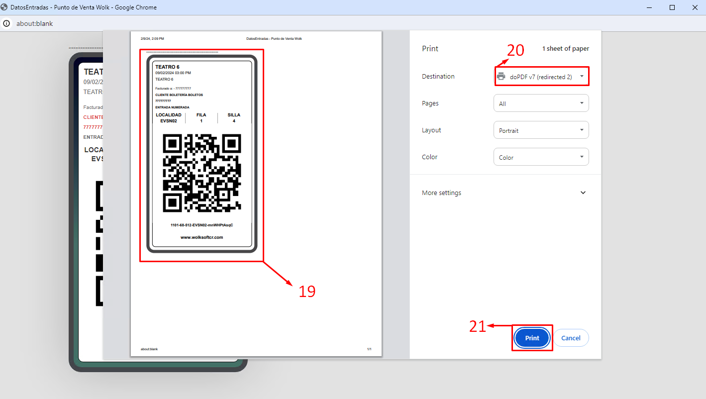
Task: Click the www.wolksoftcr.com text on the ticket
Action: [202, 237]
